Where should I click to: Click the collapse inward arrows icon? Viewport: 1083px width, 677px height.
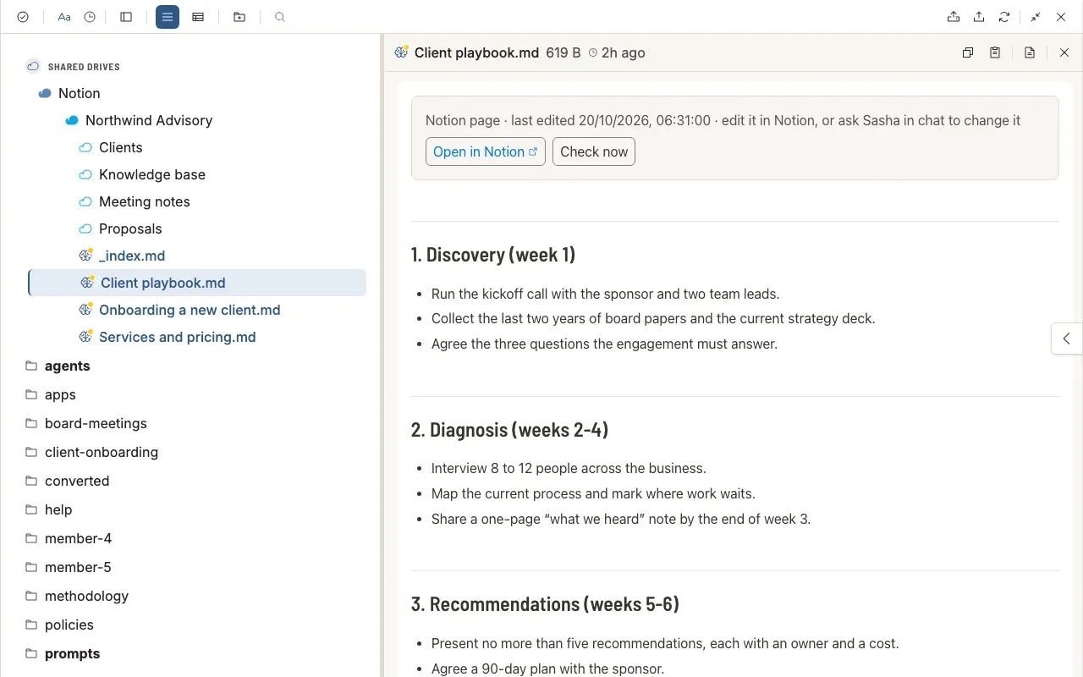(x=1036, y=17)
